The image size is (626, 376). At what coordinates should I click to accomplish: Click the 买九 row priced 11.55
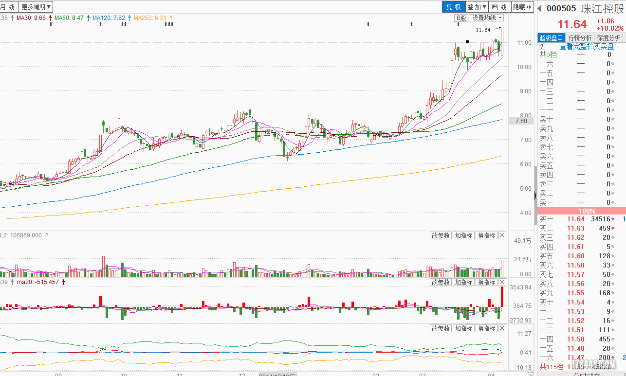[581, 293]
